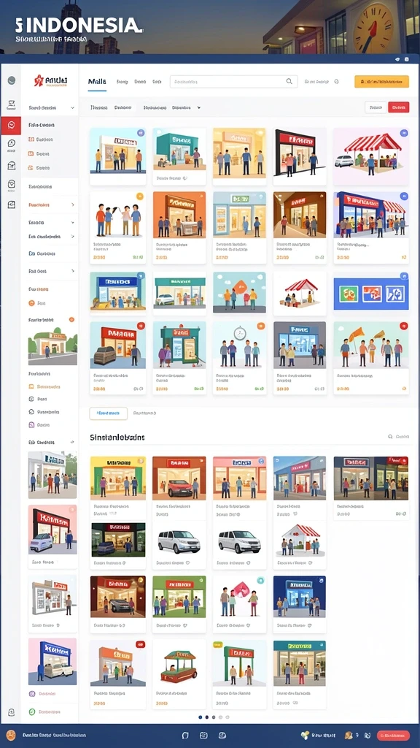Viewport: 420px width, 748px height.
Task: Click the red star logo in the sidebar header
Action: point(39,80)
